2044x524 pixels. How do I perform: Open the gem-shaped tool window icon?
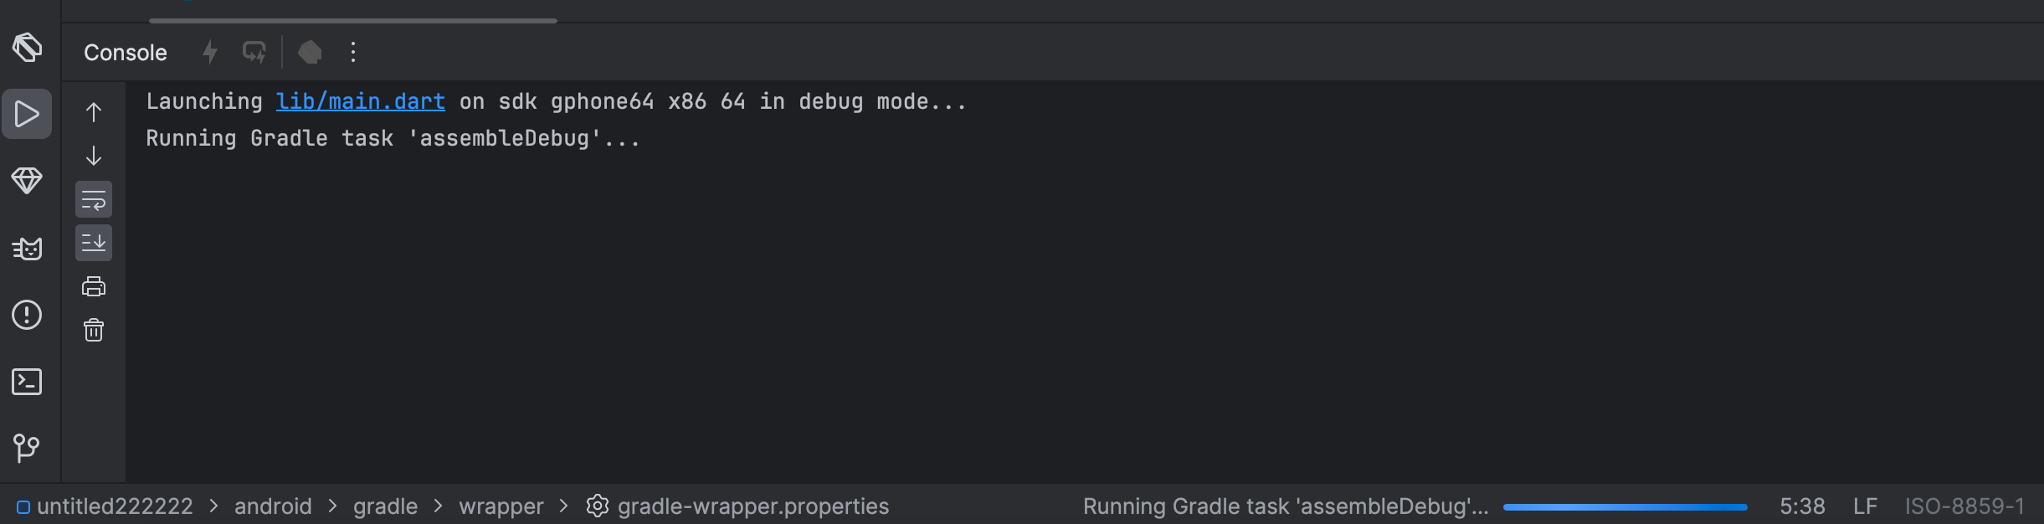[x=27, y=180]
